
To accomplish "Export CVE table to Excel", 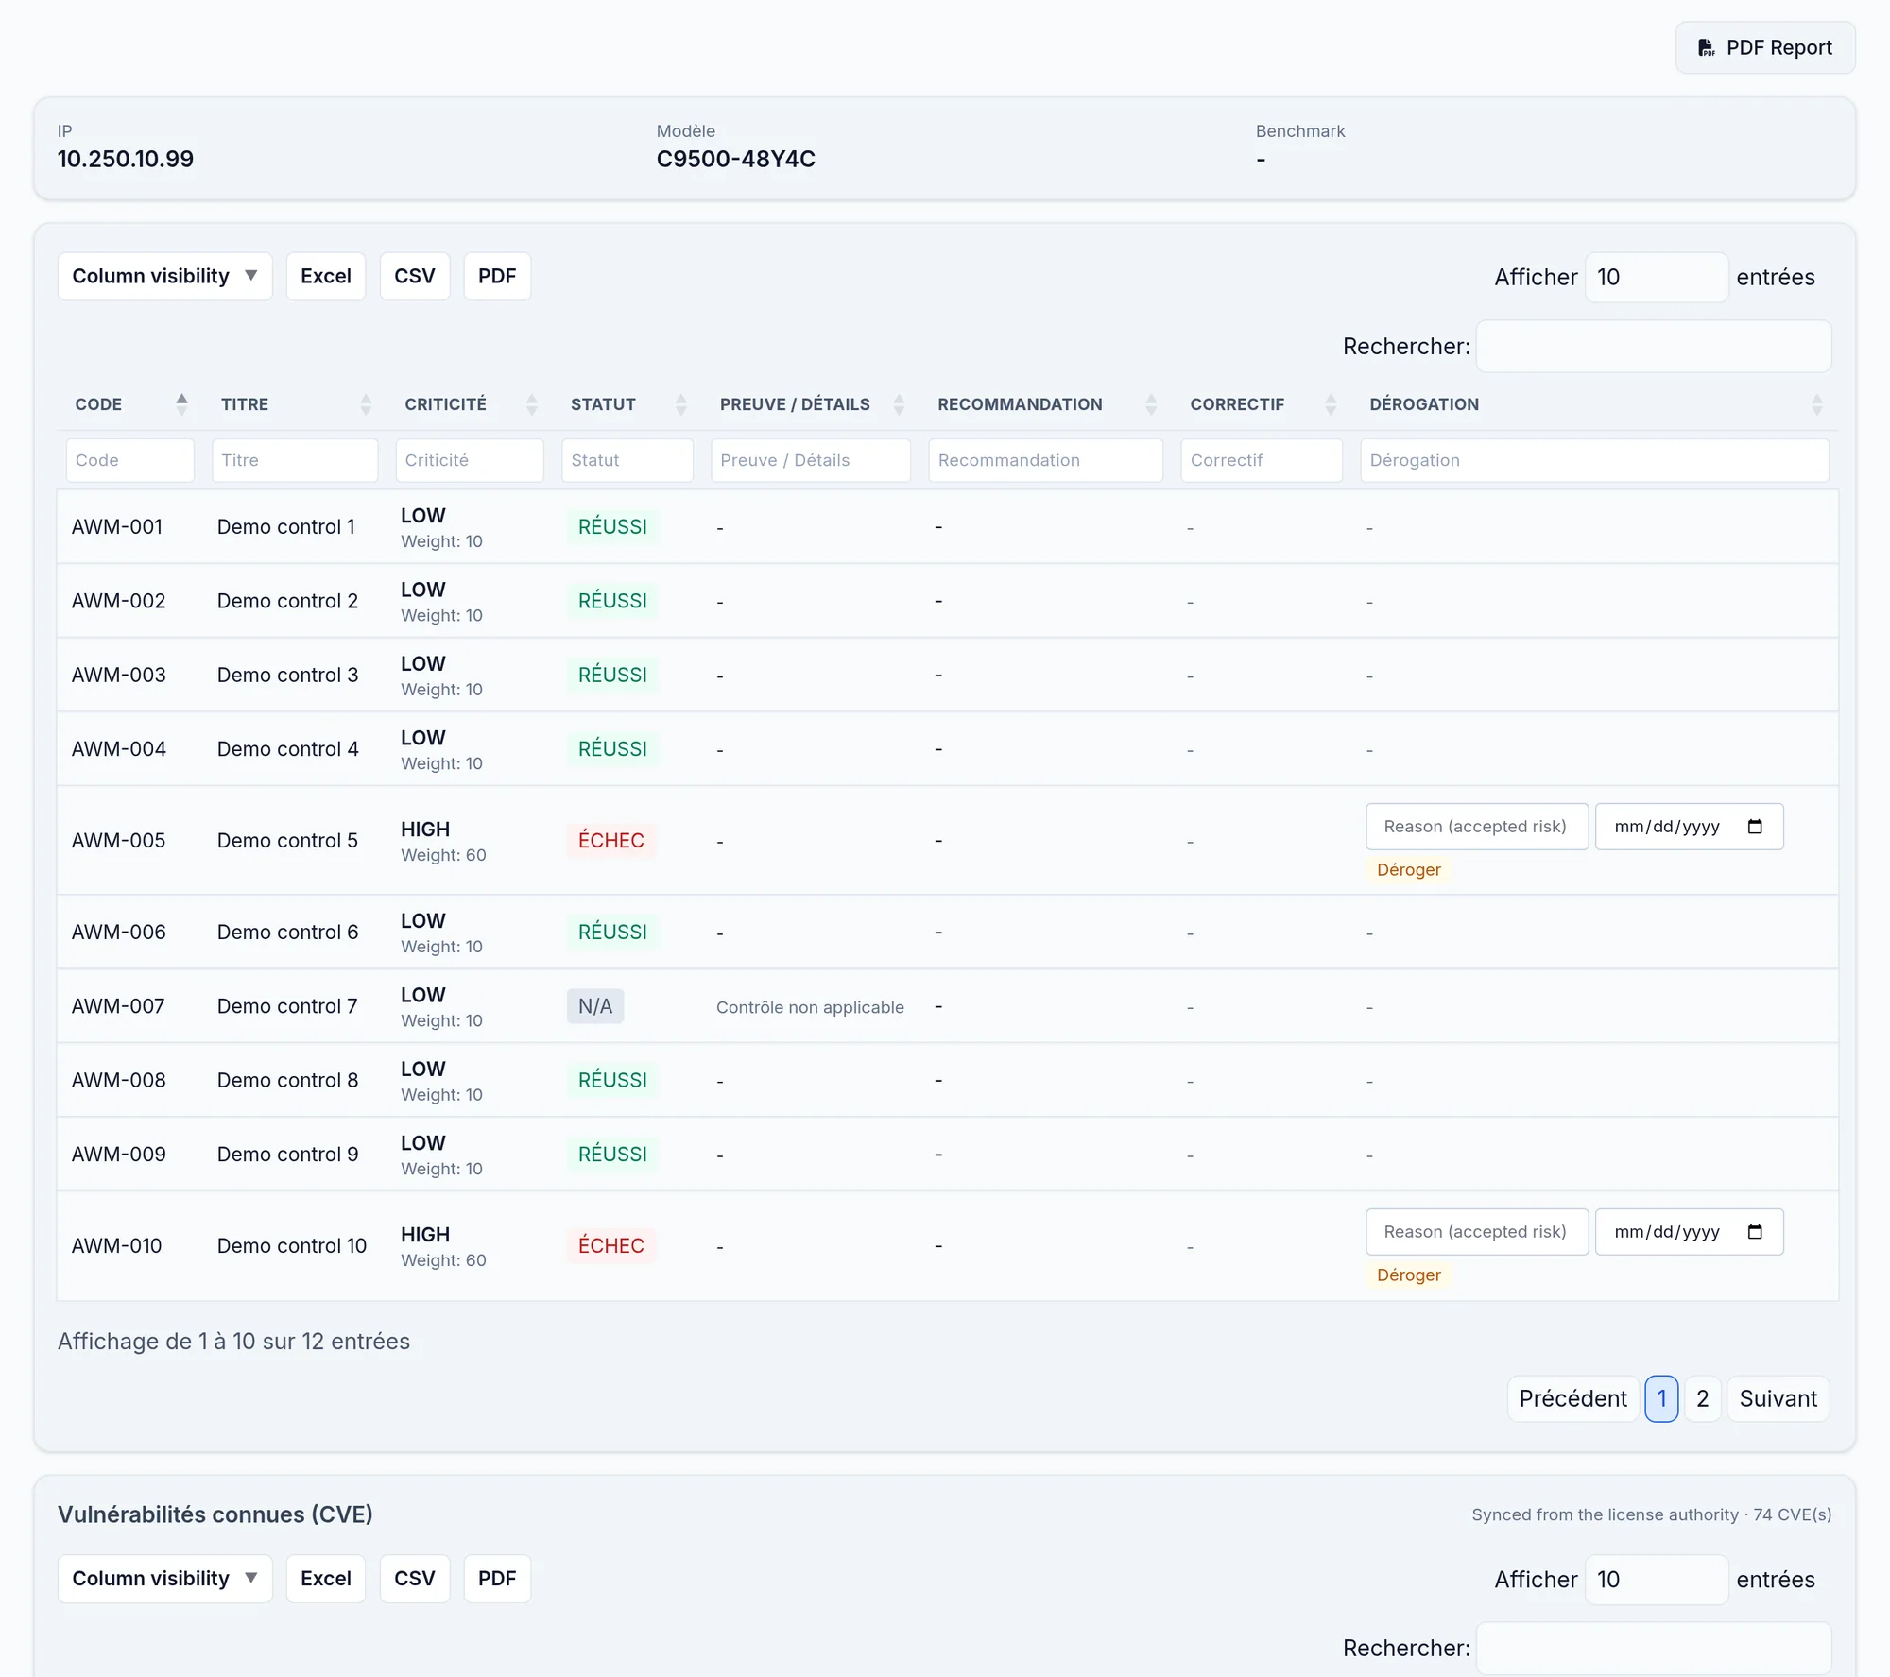I will [326, 1579].
